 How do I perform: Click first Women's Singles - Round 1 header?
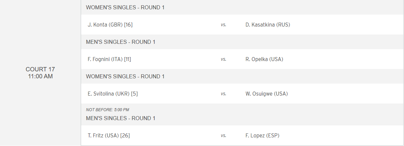pyautogui.click(x=125, y=7)
